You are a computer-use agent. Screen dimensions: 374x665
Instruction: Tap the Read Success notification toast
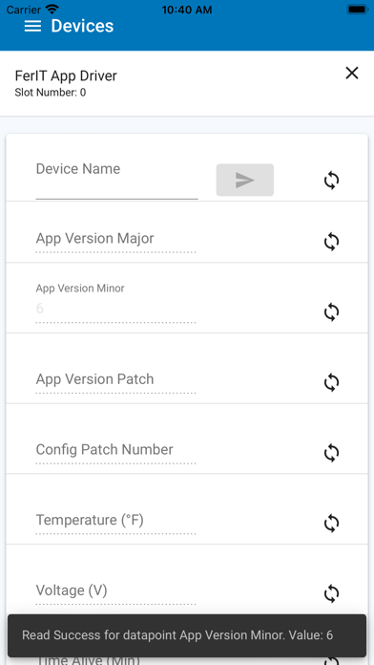(x=187, y=635)
